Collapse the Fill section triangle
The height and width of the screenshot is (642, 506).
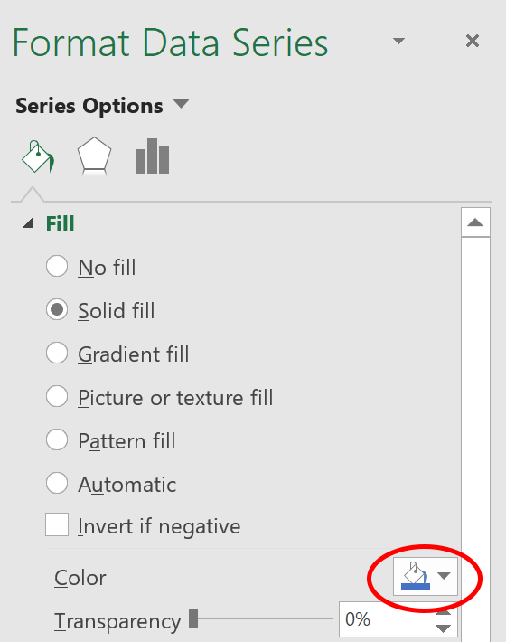click(28, 223)
